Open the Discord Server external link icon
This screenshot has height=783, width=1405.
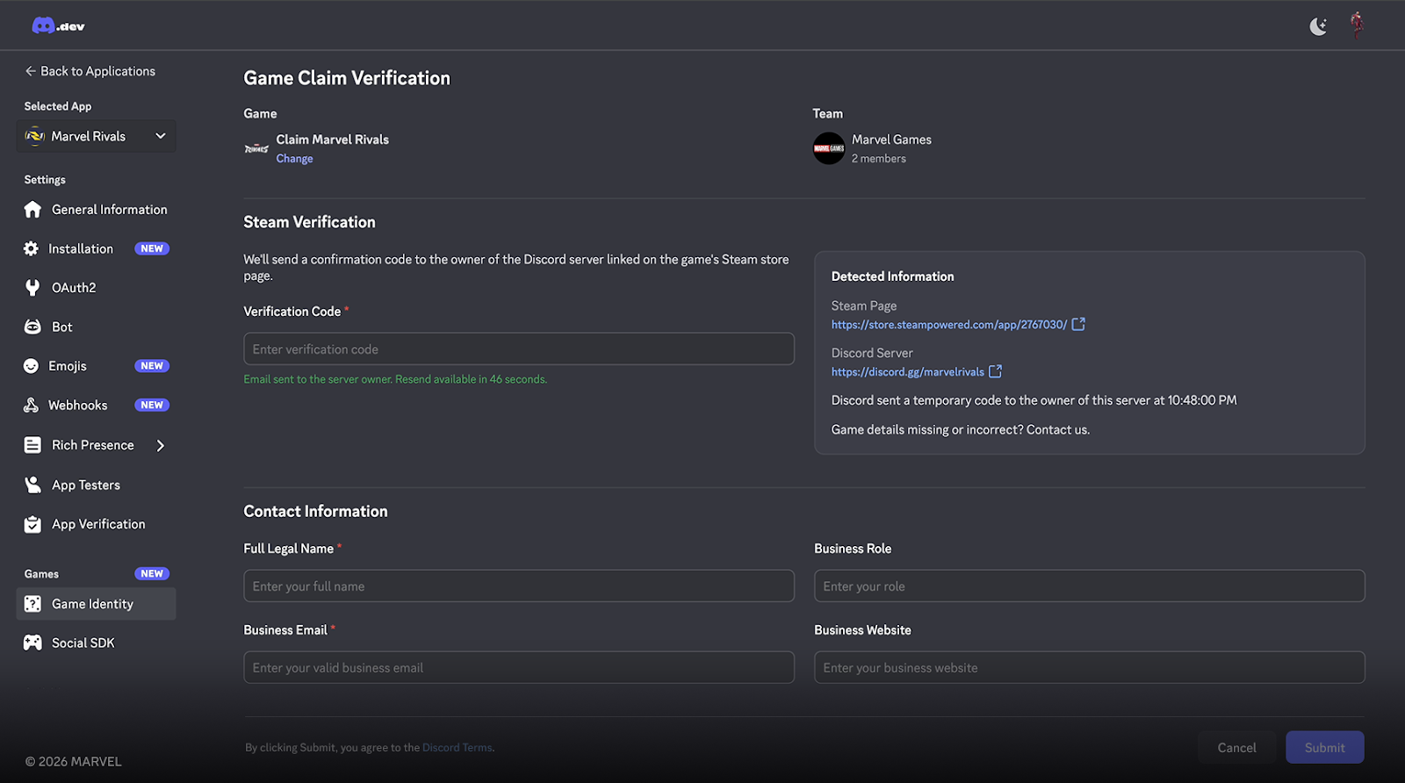pos(995,371)
